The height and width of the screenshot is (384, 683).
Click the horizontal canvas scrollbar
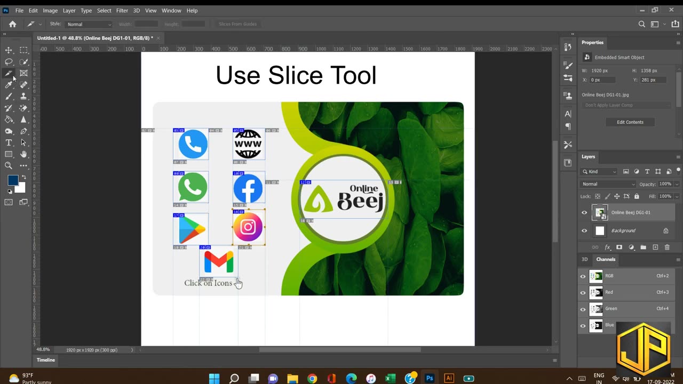340,350
